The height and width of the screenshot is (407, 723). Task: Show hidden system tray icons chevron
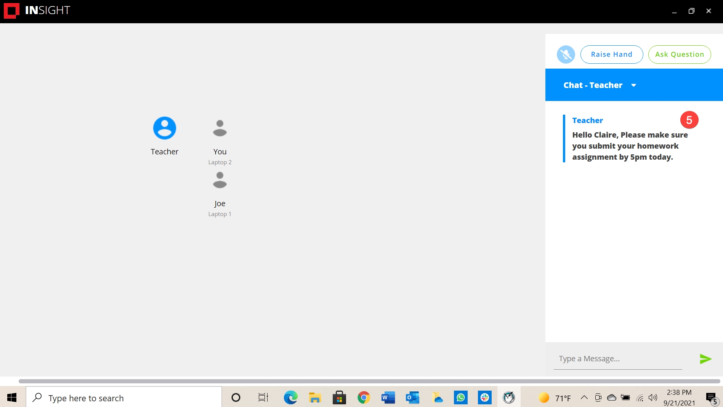tap(584, 398)
